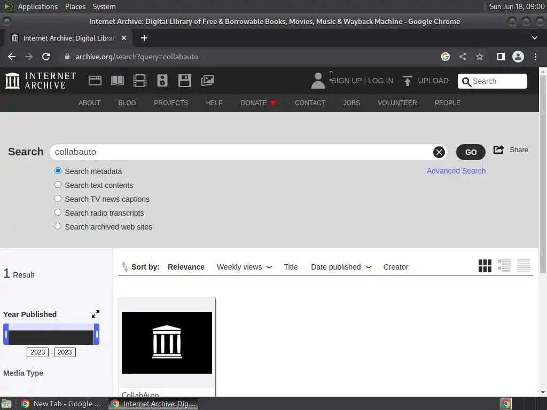547x410 pixels.
Task: Grab the right year range slider handle
Action: pos(97,334)
